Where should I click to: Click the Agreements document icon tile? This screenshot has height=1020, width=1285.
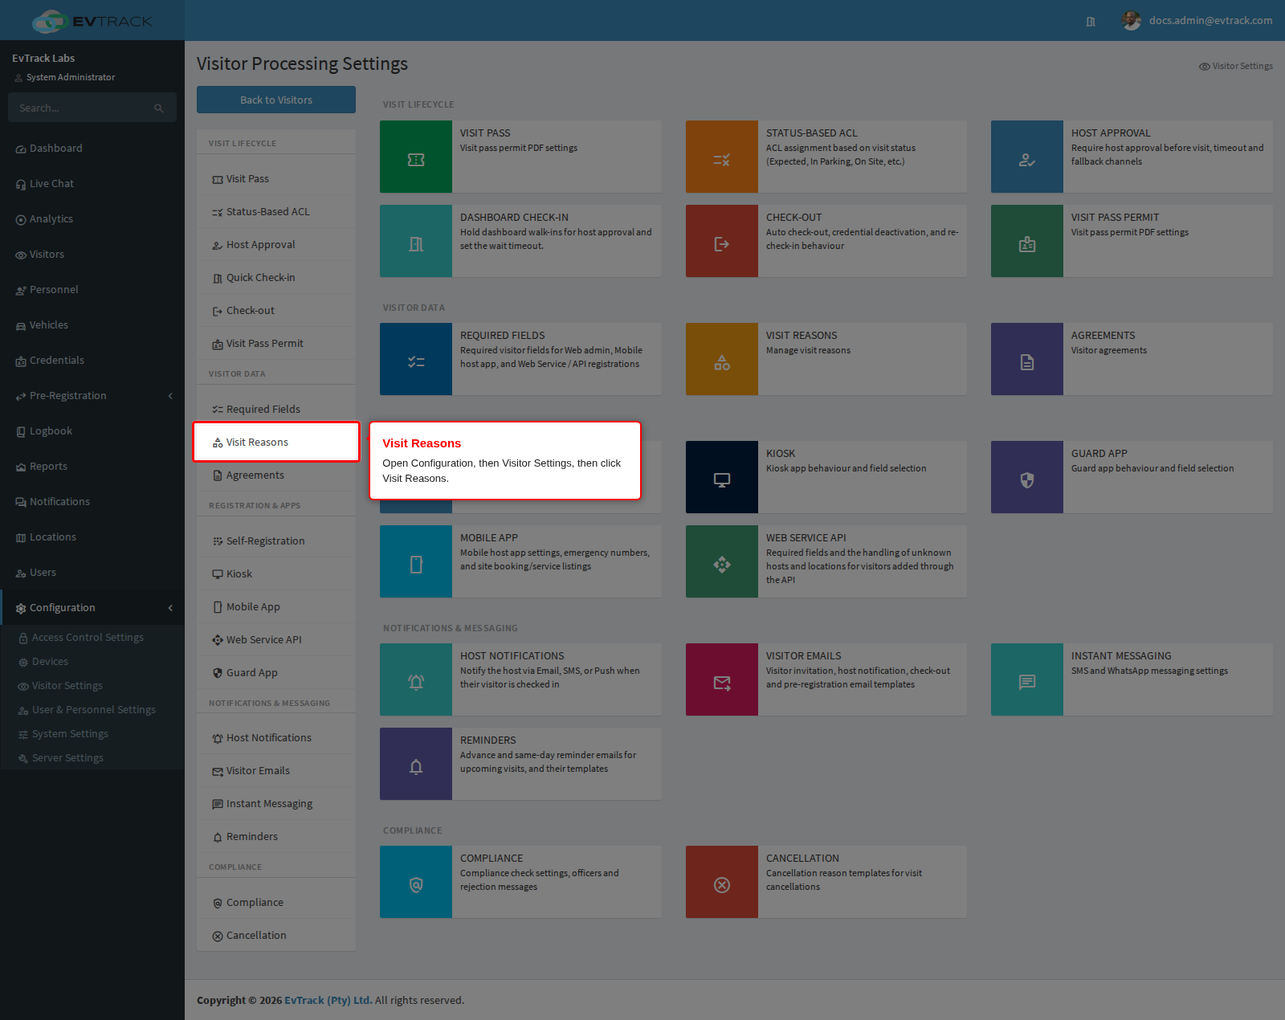pos(1027,359)
